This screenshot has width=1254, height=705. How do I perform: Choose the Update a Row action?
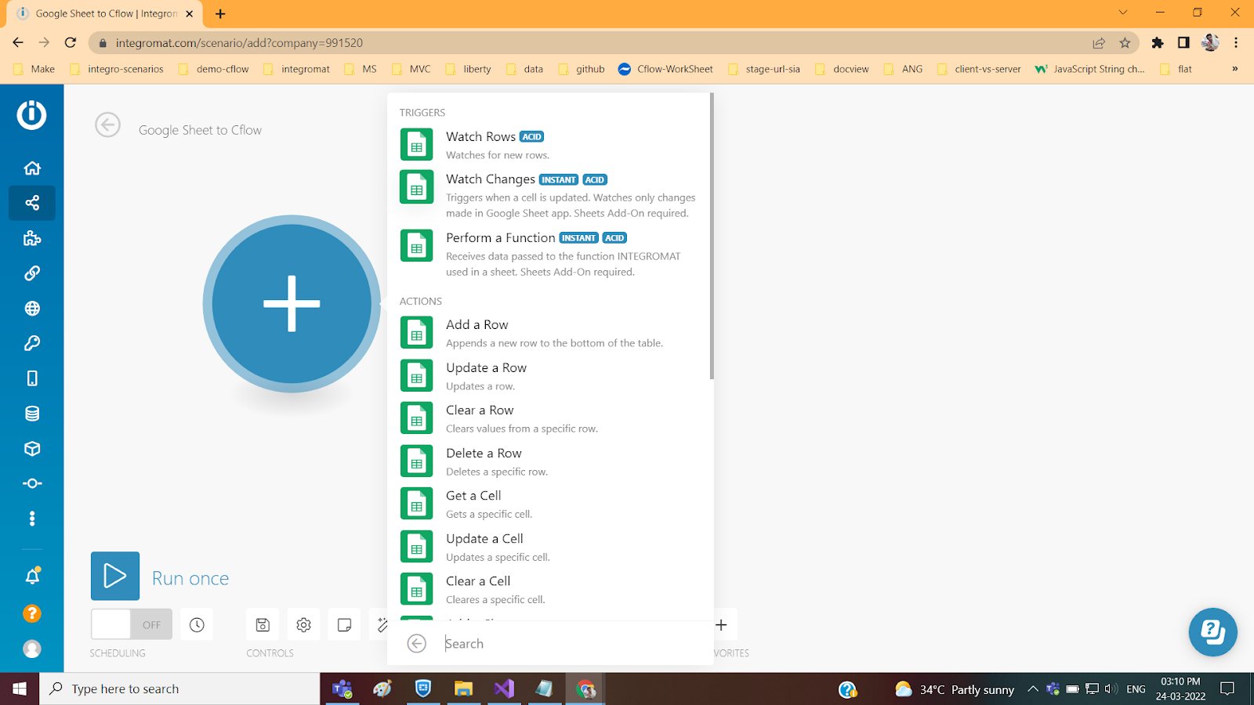(x=549, y=376)
